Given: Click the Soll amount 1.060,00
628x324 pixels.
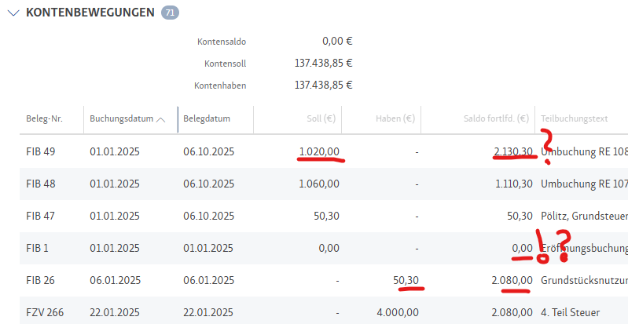Looking at the screenshot, I should pos(319,184).
